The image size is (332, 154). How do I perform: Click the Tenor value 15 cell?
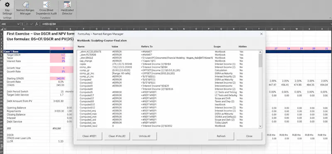pyautogui.click(x=58, y=58)
